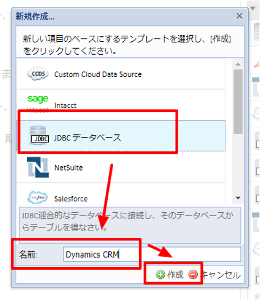260x300 pixels.
Task: Choose the Intacct template entry
Action: click(x=121, y=105)
